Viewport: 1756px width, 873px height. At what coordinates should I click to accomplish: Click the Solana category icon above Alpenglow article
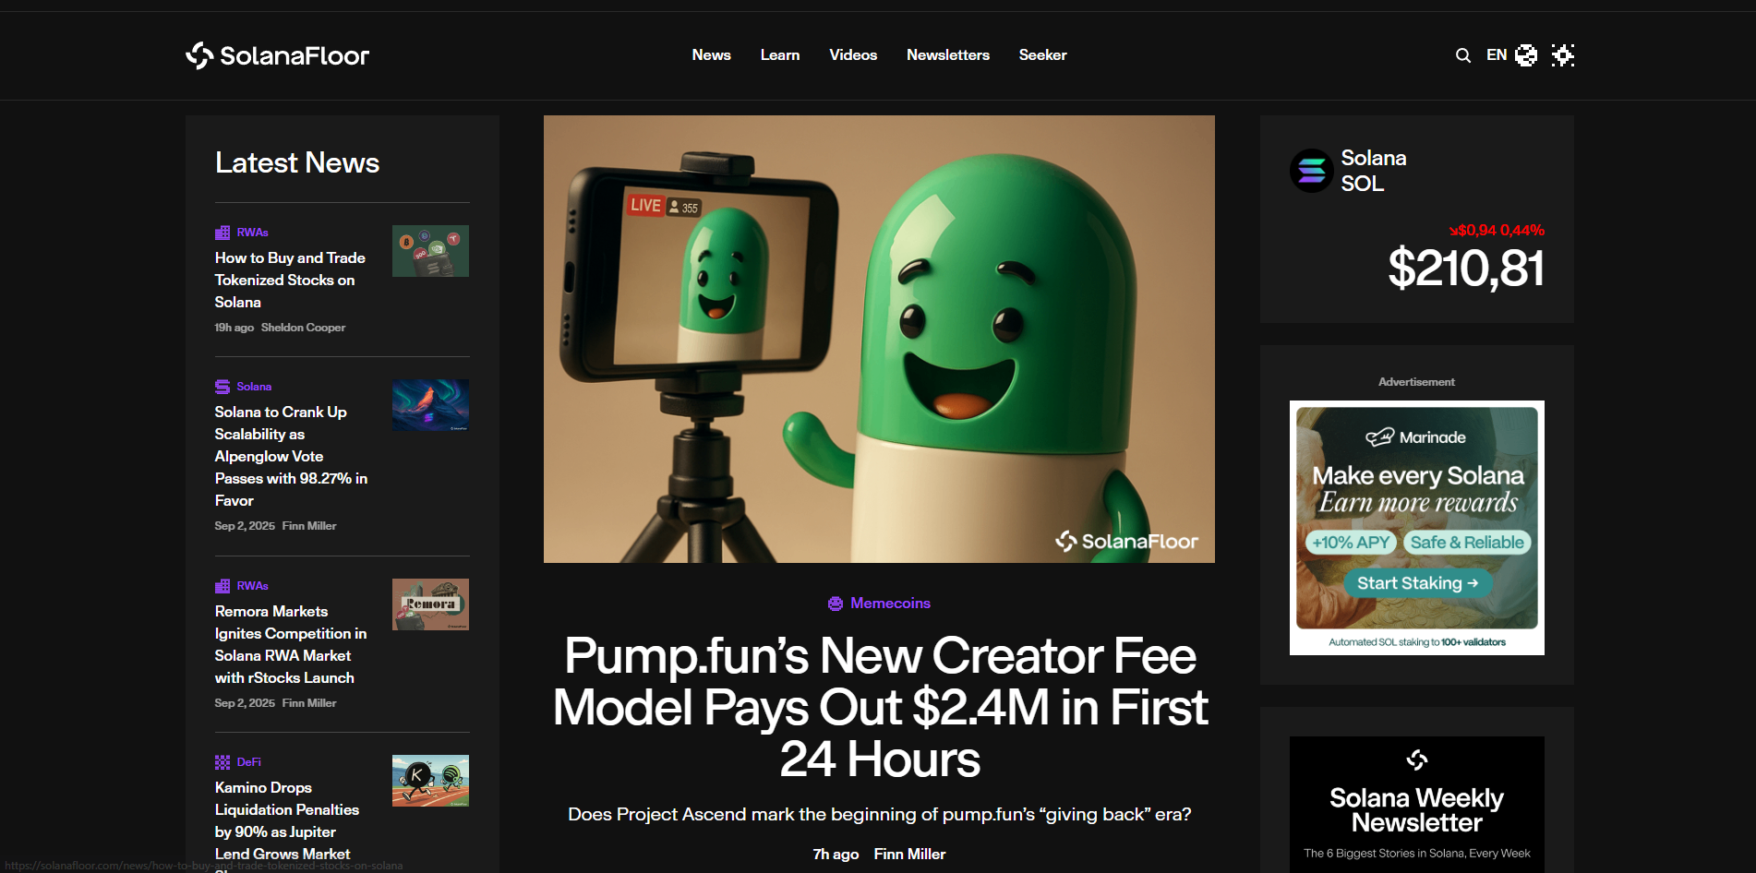[223, 387]
